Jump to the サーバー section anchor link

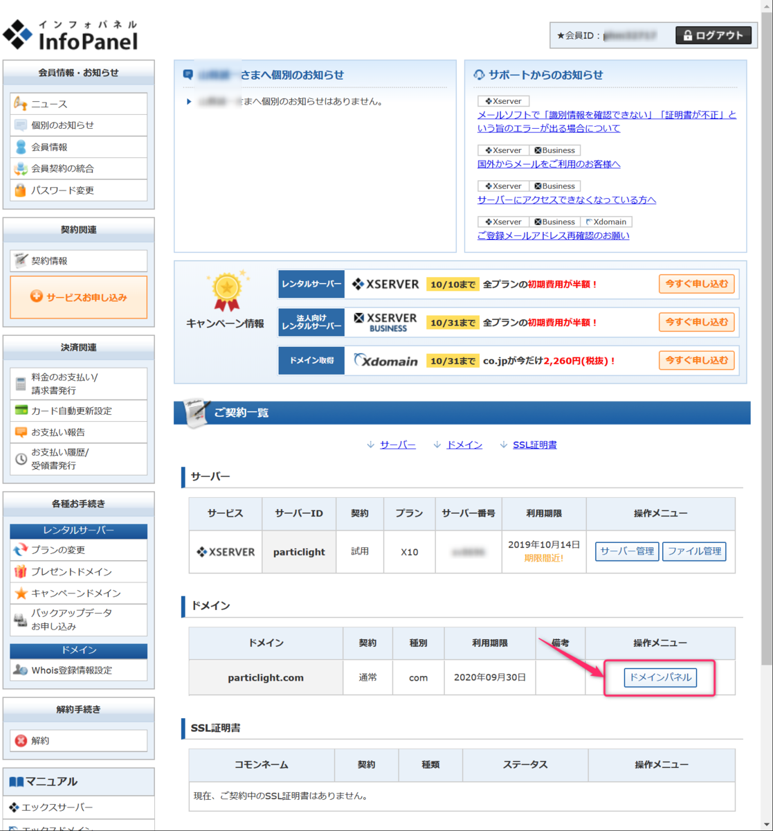coord(398,445)
